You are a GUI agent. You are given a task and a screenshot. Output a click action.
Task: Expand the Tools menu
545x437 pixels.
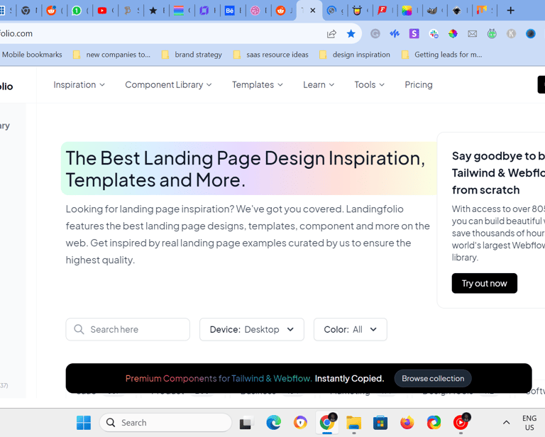click(369, 84)
